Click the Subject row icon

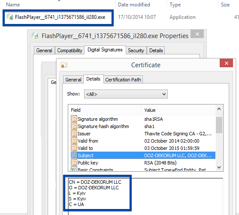(x=74, y=155)
